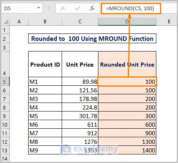The height and width of the screenshot is (163, 178).
Task: Select unit price cell 1353
Action: coord(80,150)
